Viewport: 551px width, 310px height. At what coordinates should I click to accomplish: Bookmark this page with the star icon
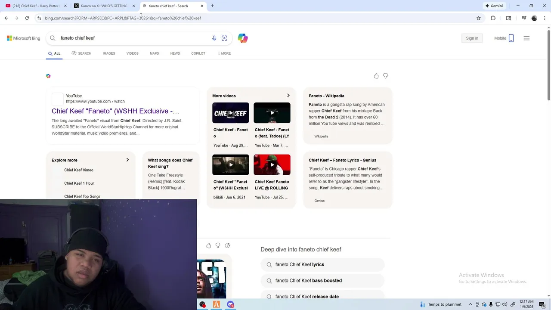coord(478,18)
